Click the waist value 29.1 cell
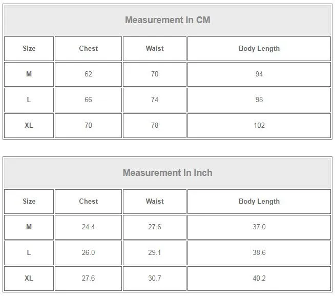 point(155,253)
